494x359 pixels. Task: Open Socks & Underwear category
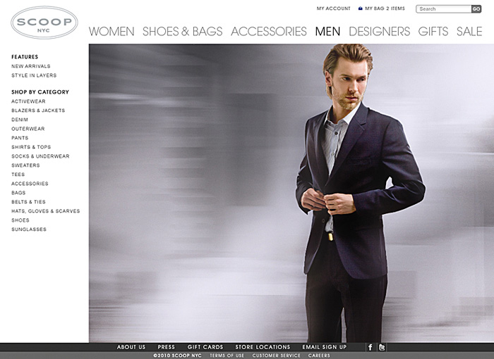pos(40,156)
